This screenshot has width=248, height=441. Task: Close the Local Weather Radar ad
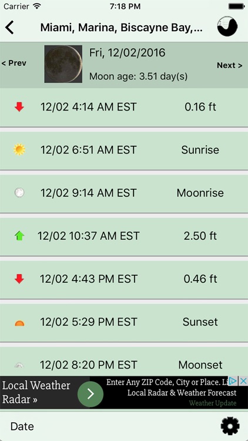click(x=243, y=381)
